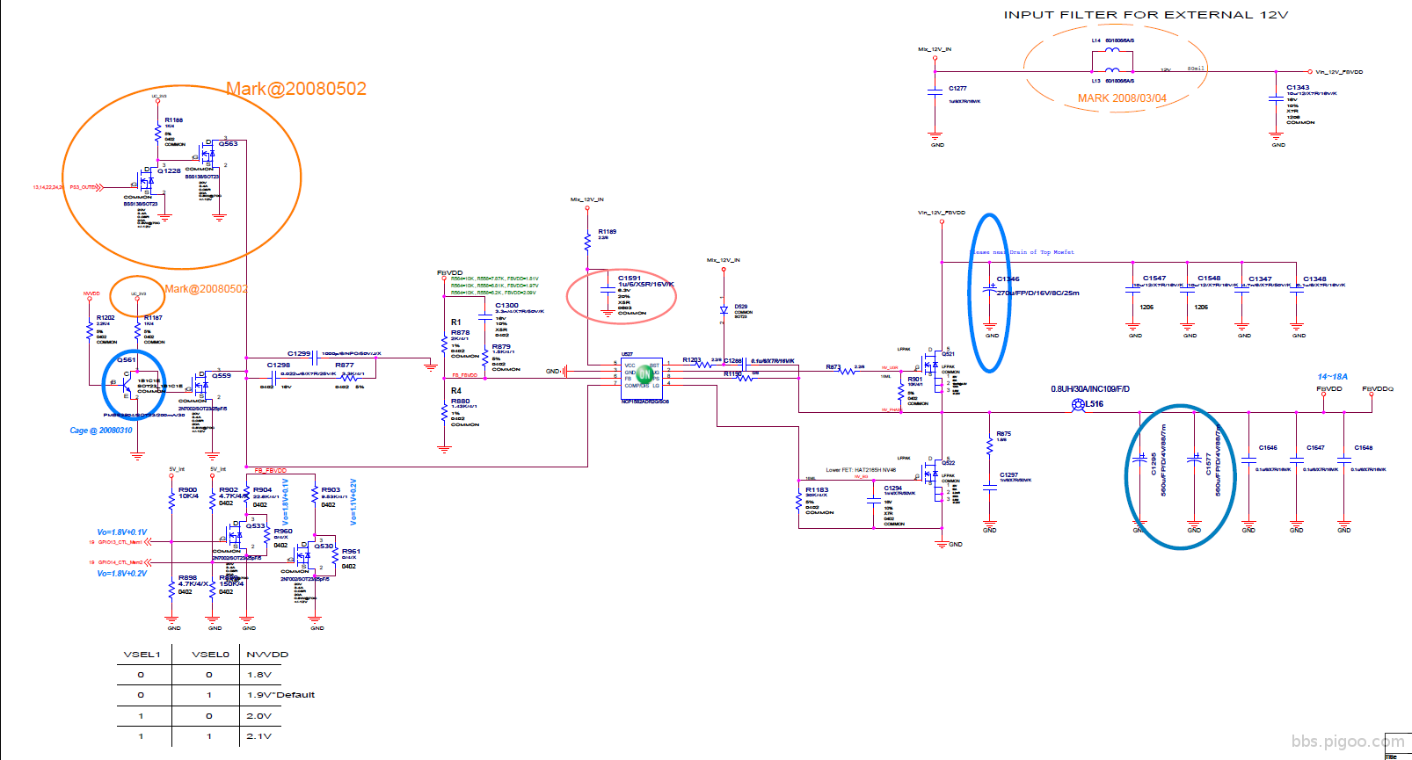Click the large top "Mark@20080502" note

tap(296, 89)
